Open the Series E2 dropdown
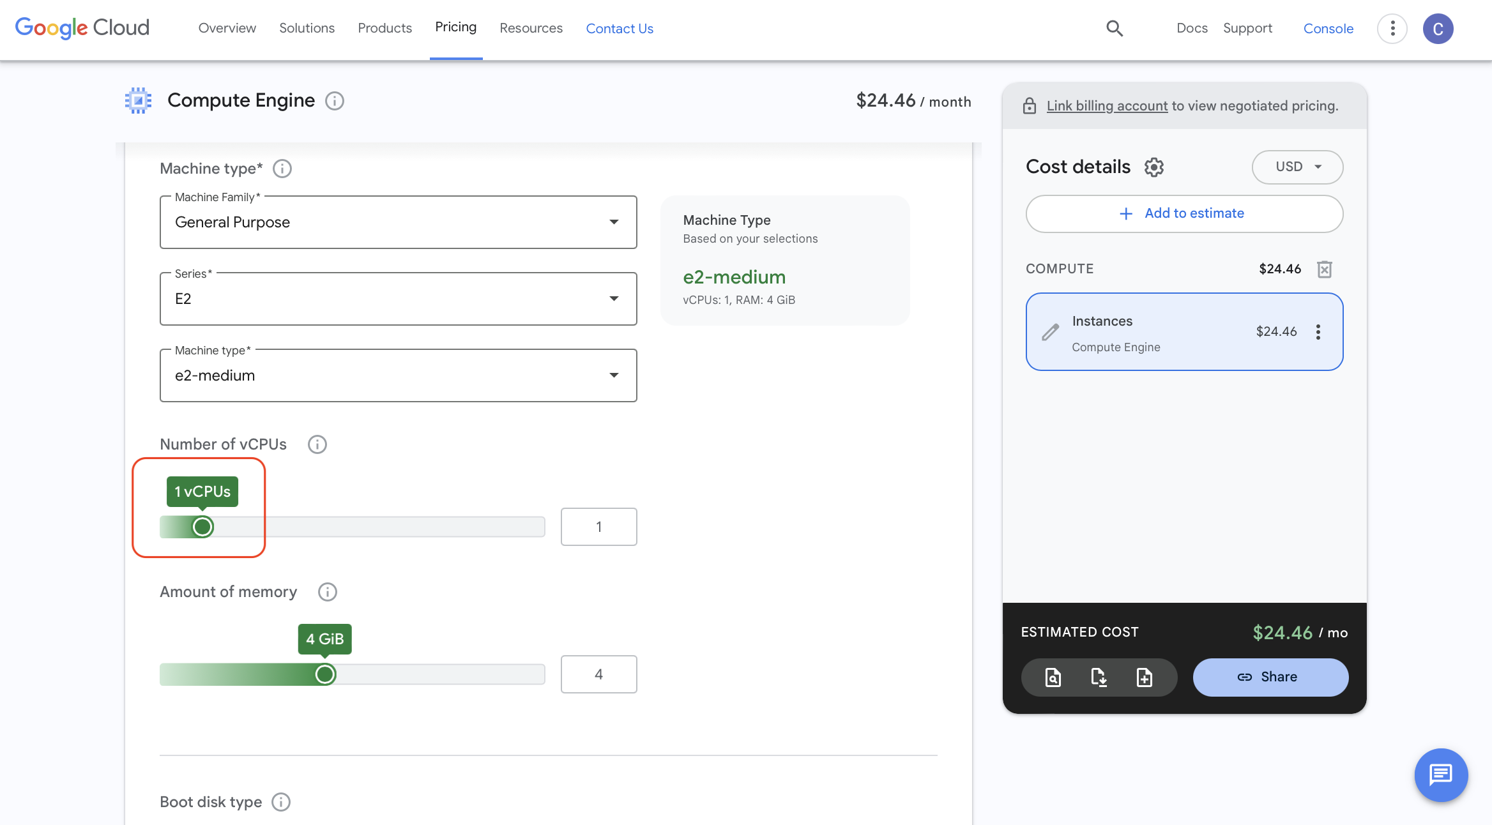The image size is (1492, 825). coord(398,299)
